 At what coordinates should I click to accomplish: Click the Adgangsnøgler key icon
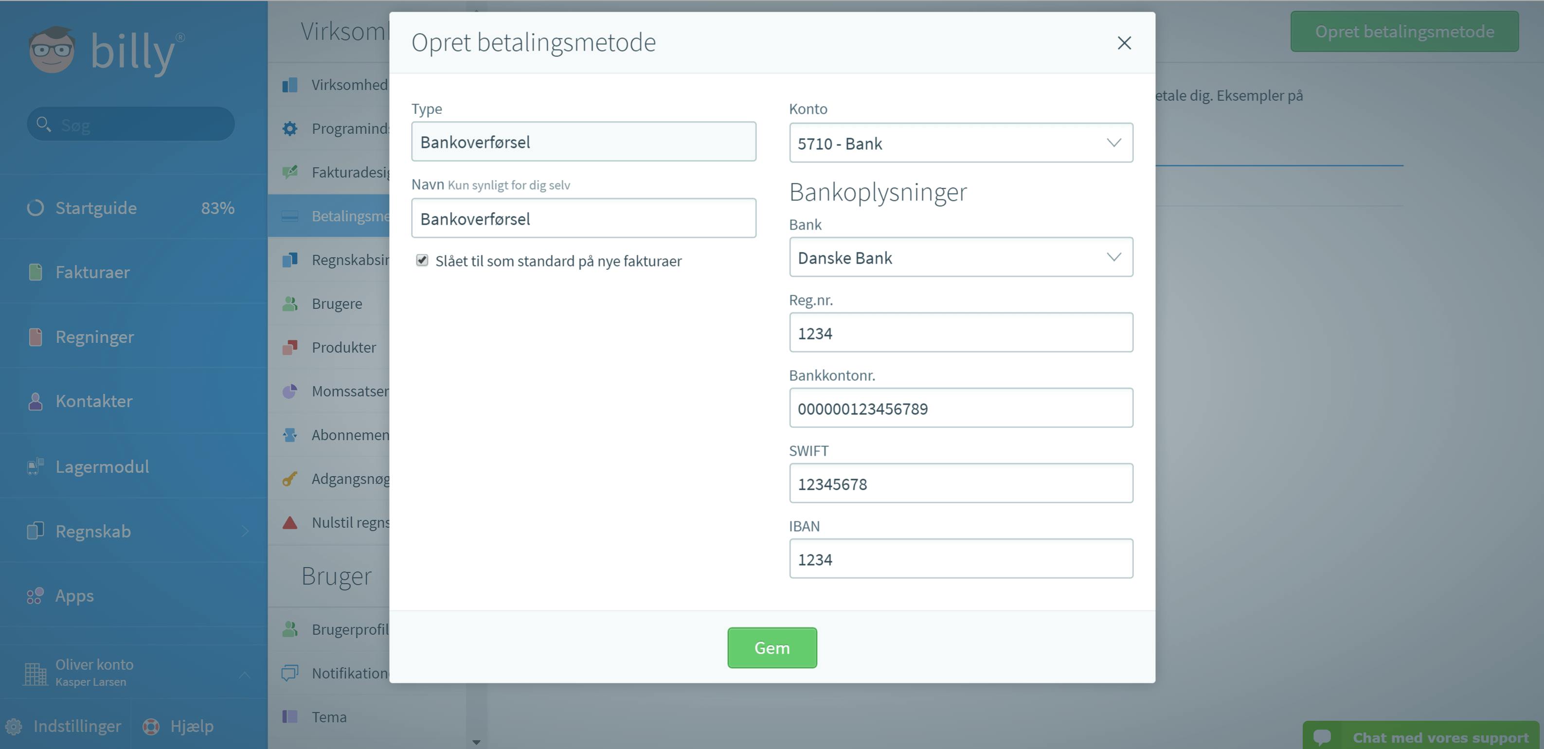pyautogui.click(x=290, y=479)
